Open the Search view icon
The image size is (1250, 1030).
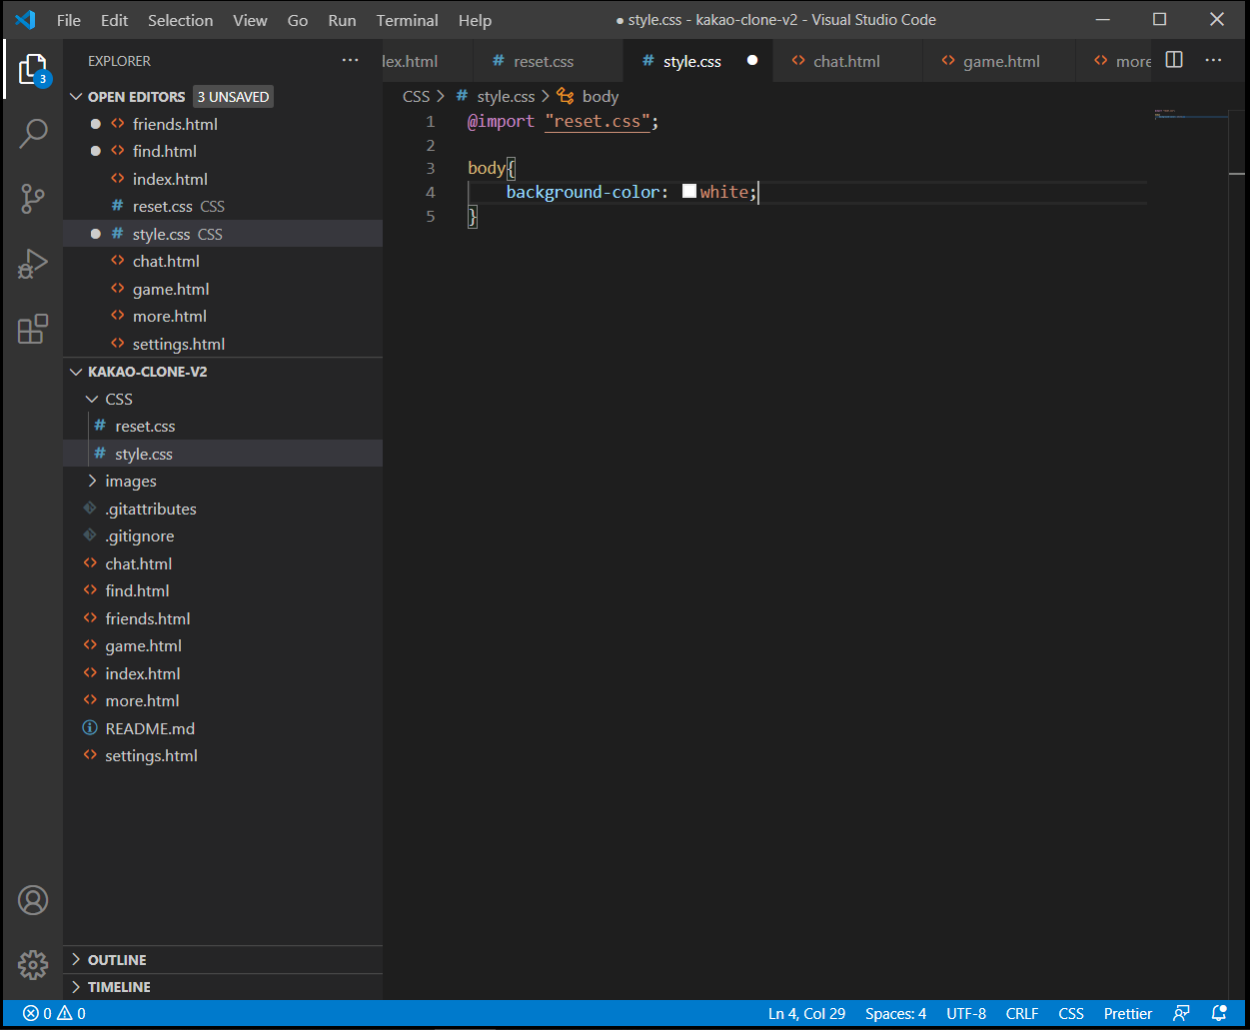(x=33, y=133)
